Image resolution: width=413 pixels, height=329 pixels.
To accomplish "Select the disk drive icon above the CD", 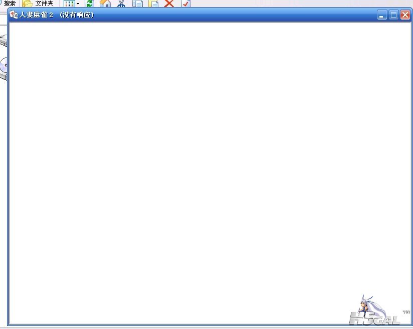I will (x=4, y=41).
